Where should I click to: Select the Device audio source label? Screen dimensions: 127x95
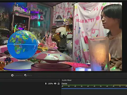[x=64, y=84]
